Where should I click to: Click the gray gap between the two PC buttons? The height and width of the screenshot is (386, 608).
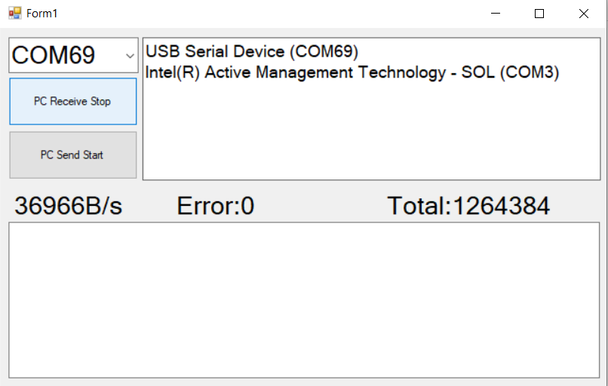pyautogui.click(x=73, y=128)
